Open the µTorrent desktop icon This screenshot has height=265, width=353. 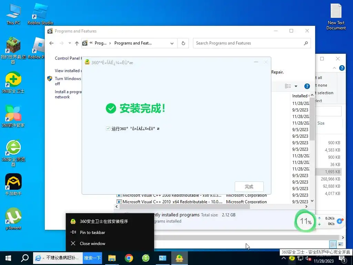click(13, 219)
